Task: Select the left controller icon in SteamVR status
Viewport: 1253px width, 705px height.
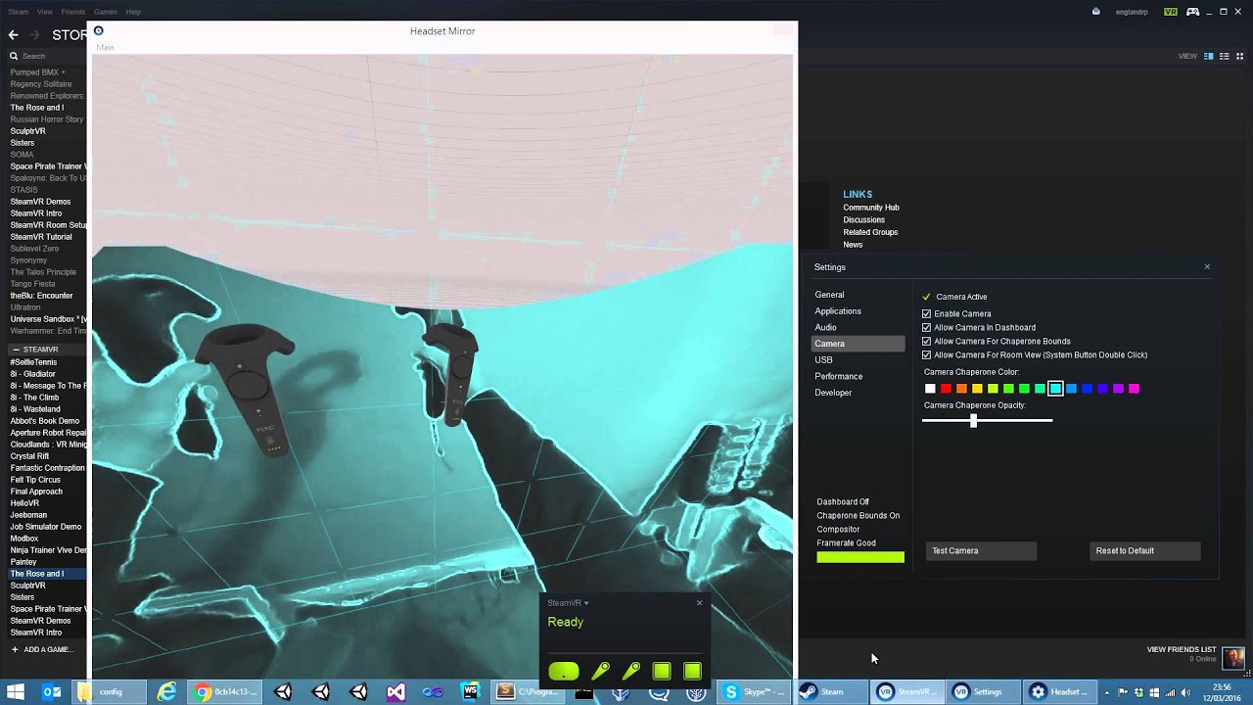Action: 600,671
